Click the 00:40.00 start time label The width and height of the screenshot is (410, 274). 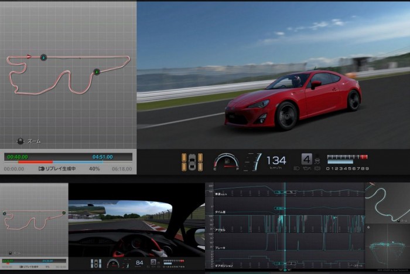(16, 157)
